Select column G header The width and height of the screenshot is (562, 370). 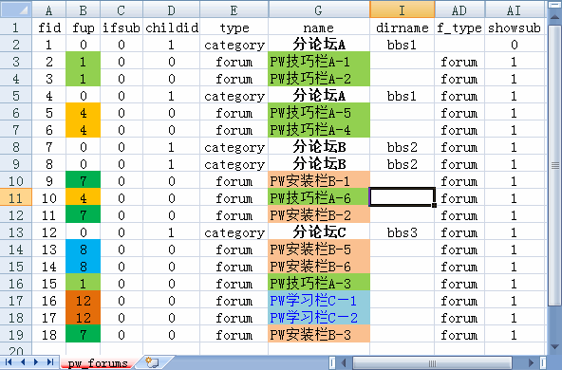pos(319,9)
